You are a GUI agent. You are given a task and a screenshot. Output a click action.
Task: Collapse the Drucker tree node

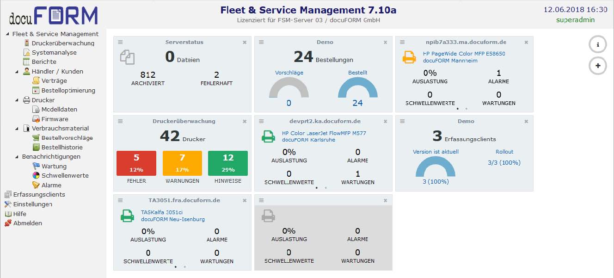tap(17, 100)
